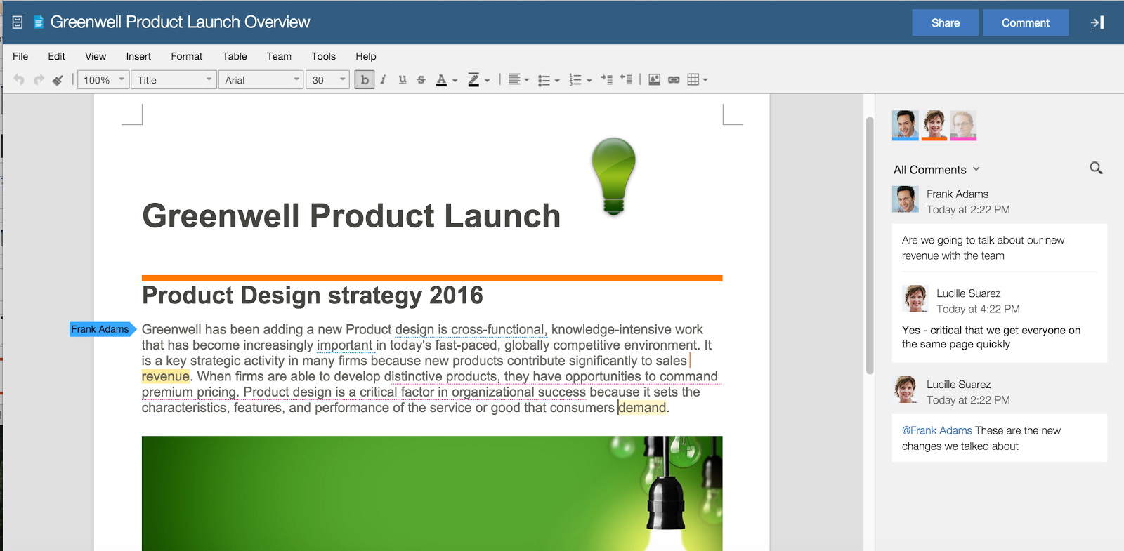Screen dimensions: 1124x551
Task: Click Frank Adams avatar in comment thread
Action: click(x=905, y=199)
